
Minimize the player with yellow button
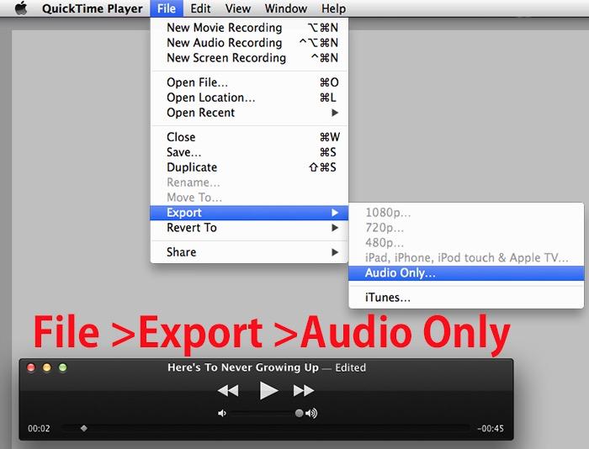47,367
